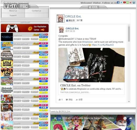Like the post with thumbs-up icon
The height and width of the screenshot is (130, 137).
tap(60, 100)
